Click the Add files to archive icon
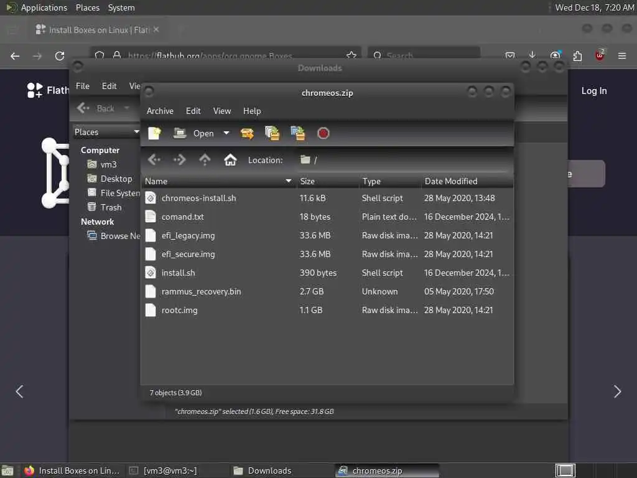This screenshot has width=637, height=478. pyautogui.click(x=272, y=133)
